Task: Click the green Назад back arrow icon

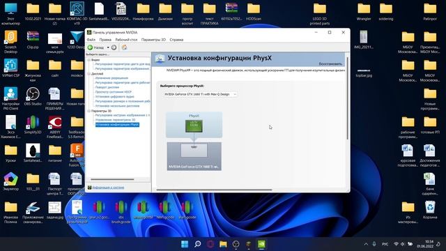Action: point(90,47)
